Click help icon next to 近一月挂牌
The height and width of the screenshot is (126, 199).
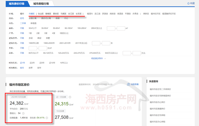[70, 97]
